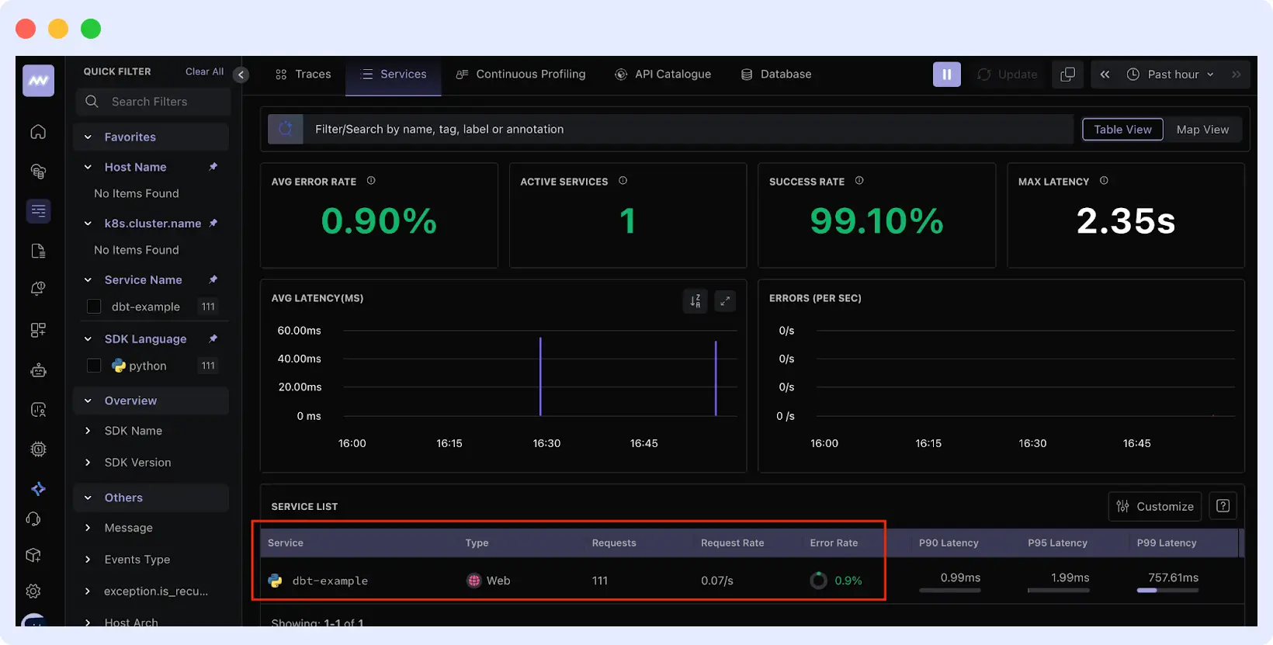Open the Database tab
The width and height of the screenshot is (1273, 645).
[776, 75]
